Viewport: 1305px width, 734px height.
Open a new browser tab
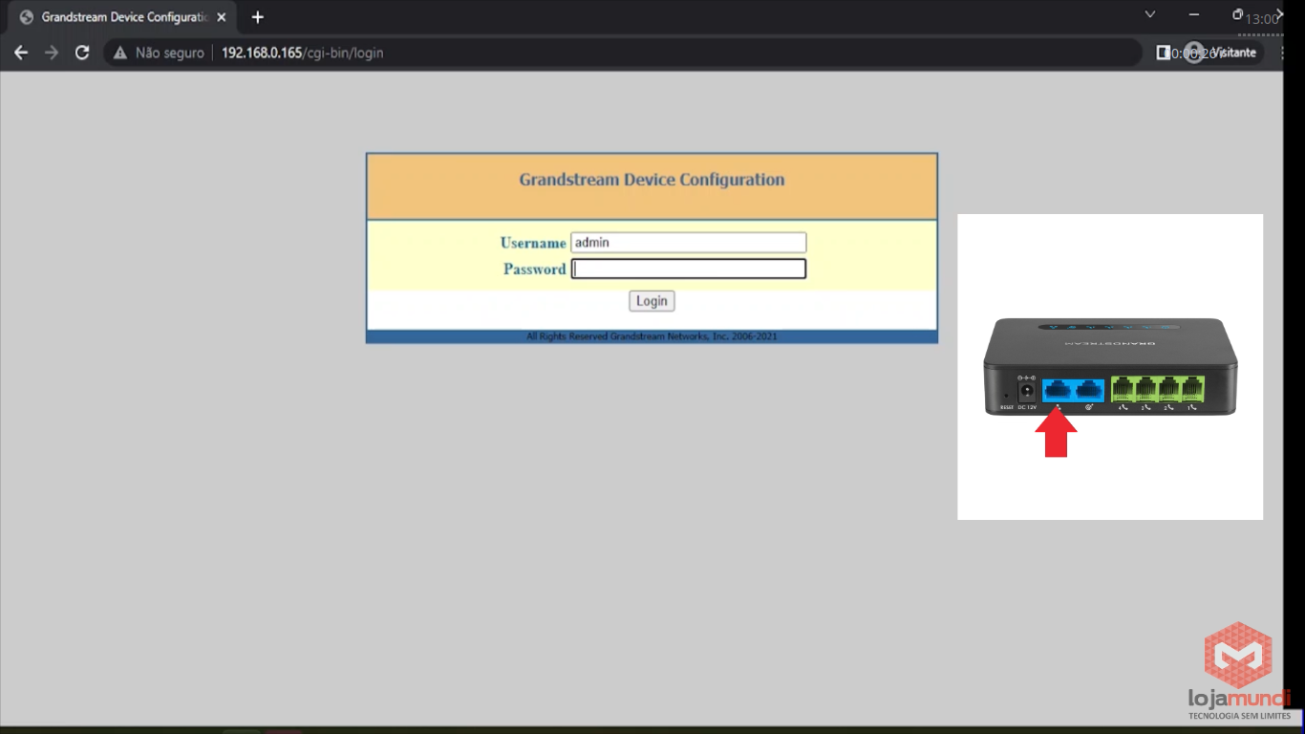click(257, 17)
